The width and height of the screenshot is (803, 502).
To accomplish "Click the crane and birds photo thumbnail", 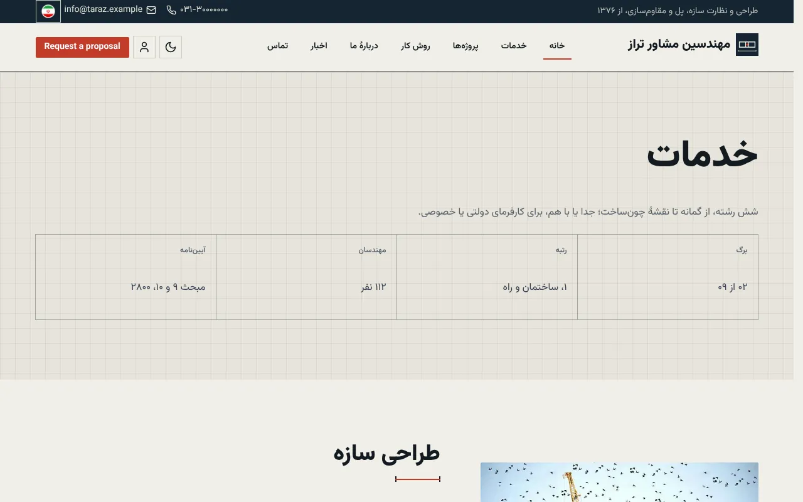I will [619, 482].
